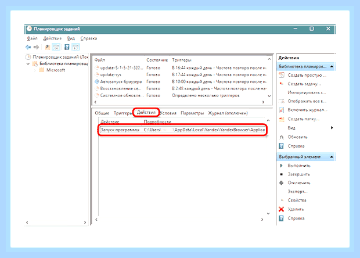
Task: Click Создать папку action
Action: [x=303, y=119]
